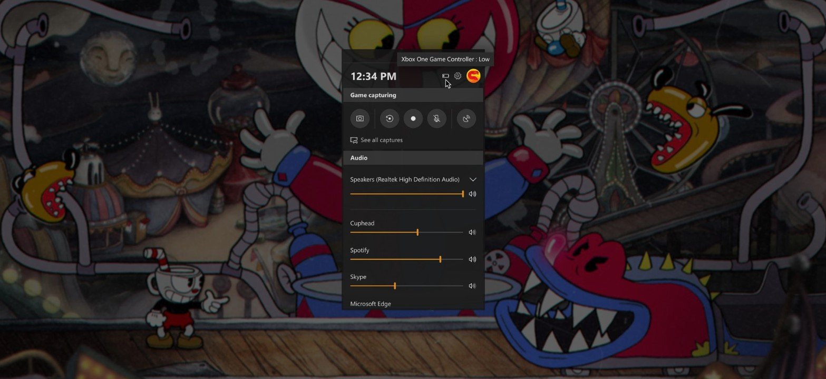Viewport: 826px width, 379px height.
Task: Check the Xbox controller battery indicator
Action: click(x=445, y=76)
